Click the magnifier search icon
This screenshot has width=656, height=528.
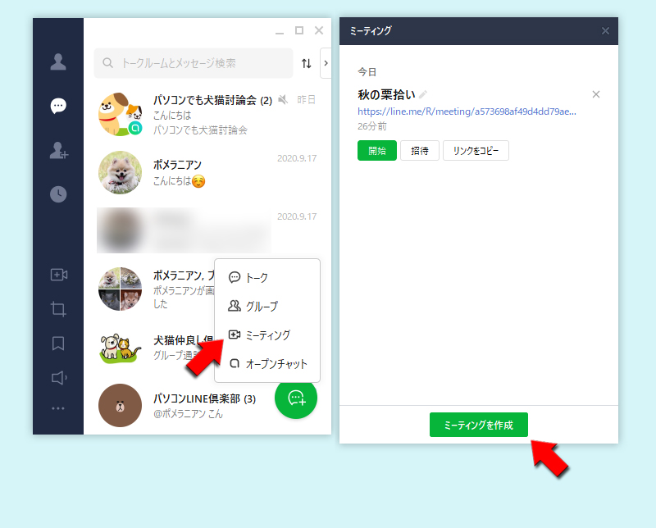pos(107,63)
